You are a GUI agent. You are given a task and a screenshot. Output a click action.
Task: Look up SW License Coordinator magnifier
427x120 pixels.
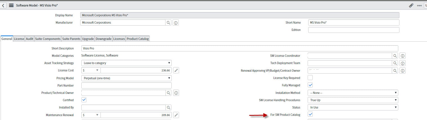coord(395,56)
